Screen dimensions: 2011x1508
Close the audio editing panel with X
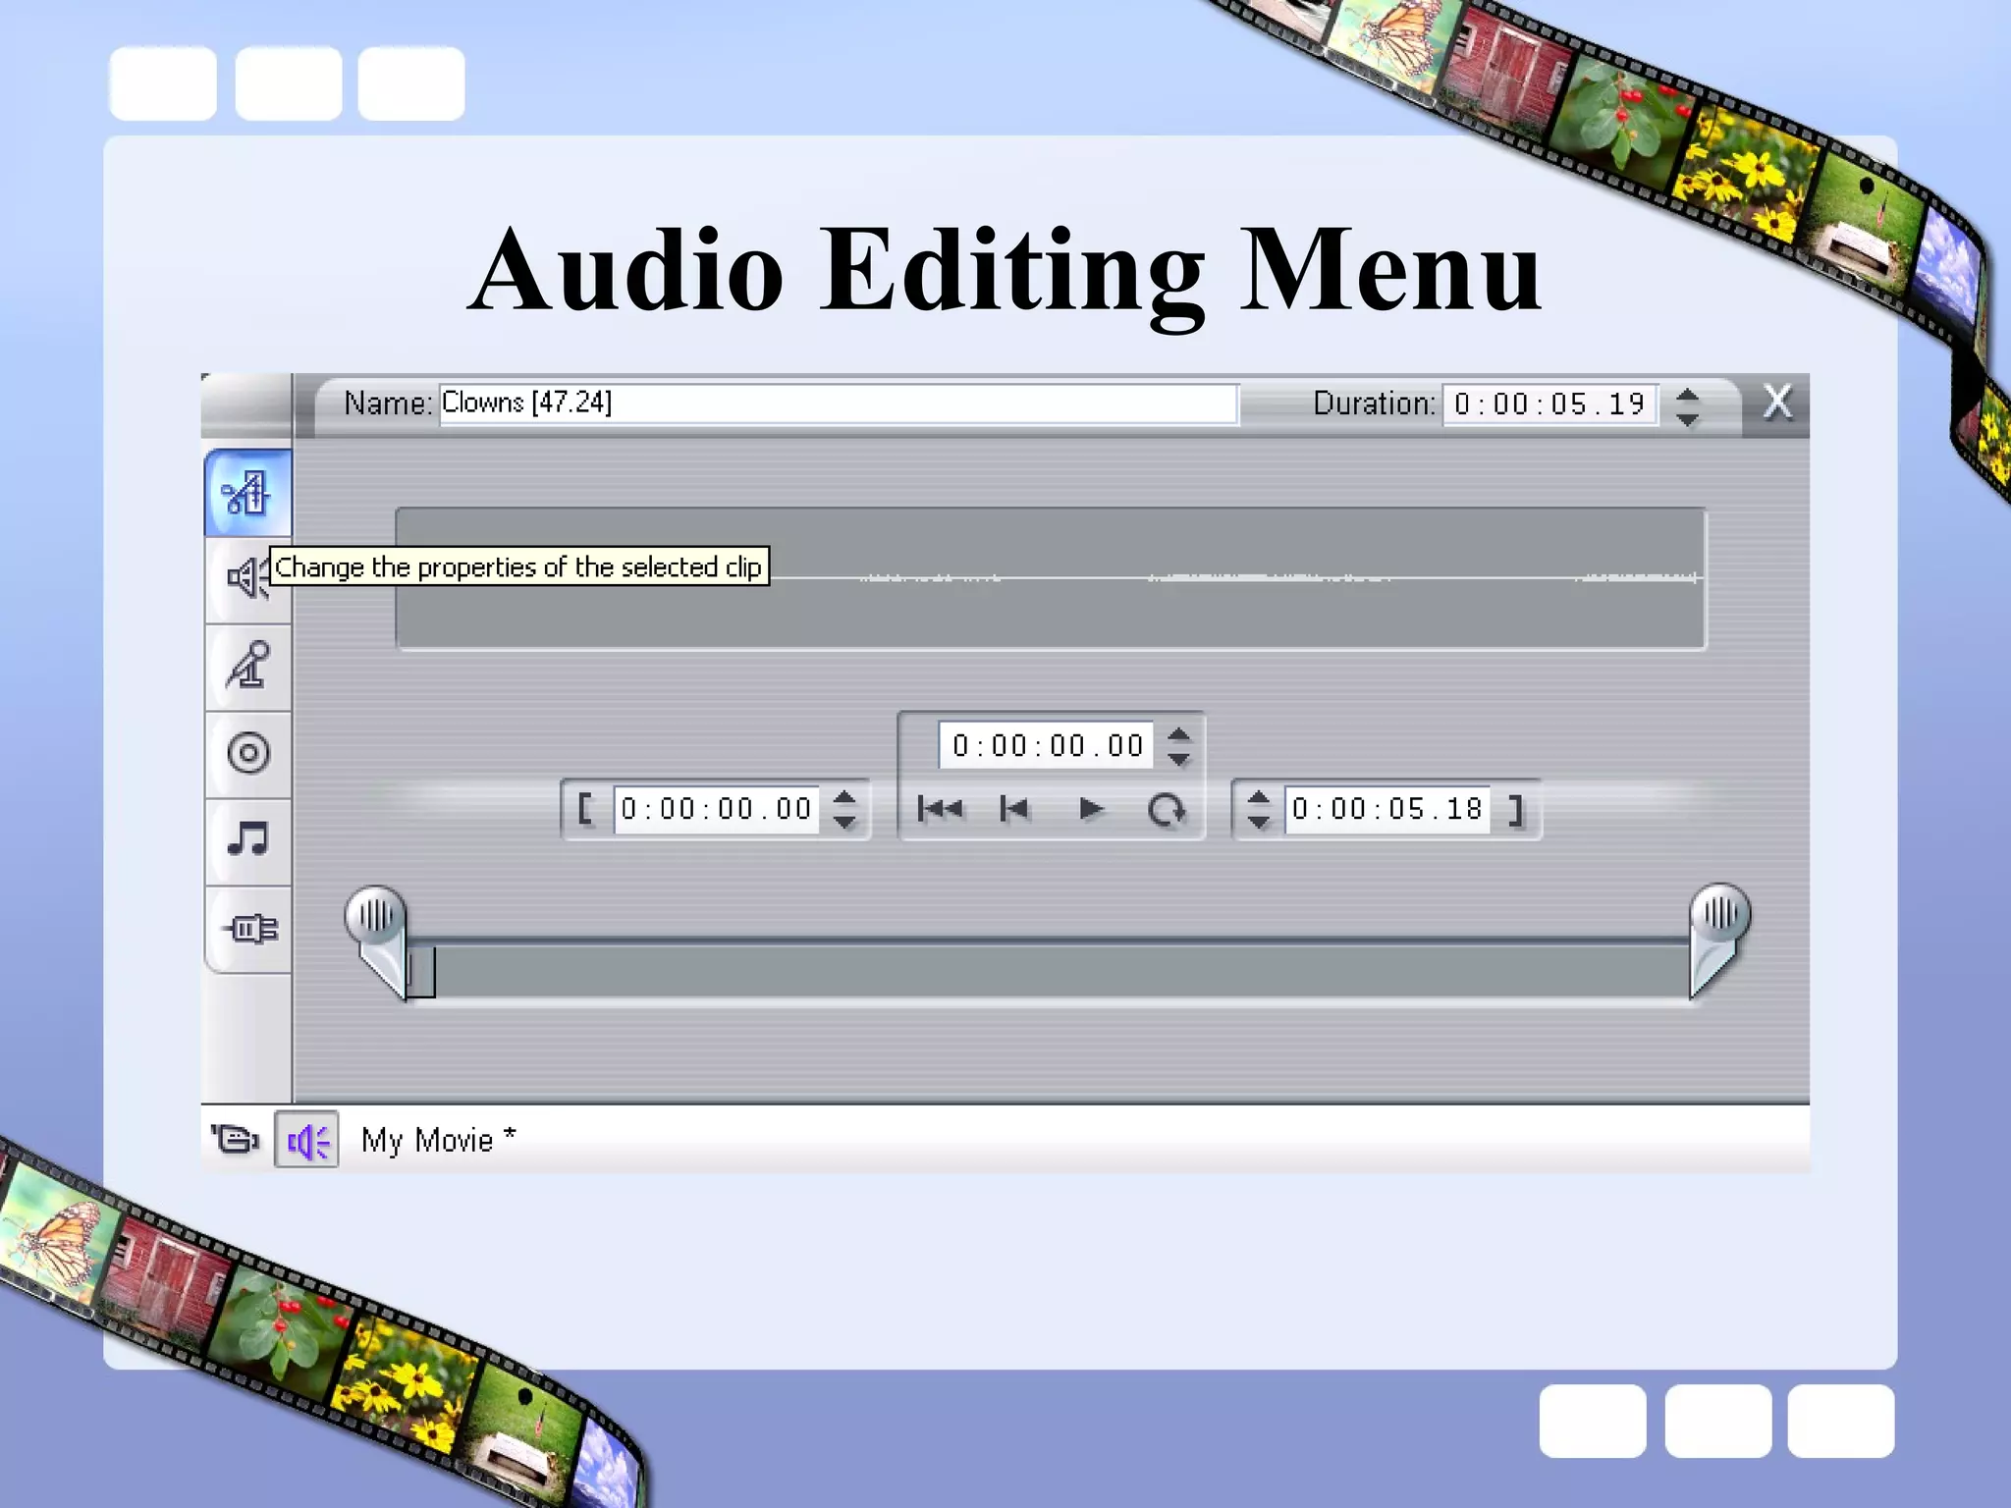coord(1777,403)
